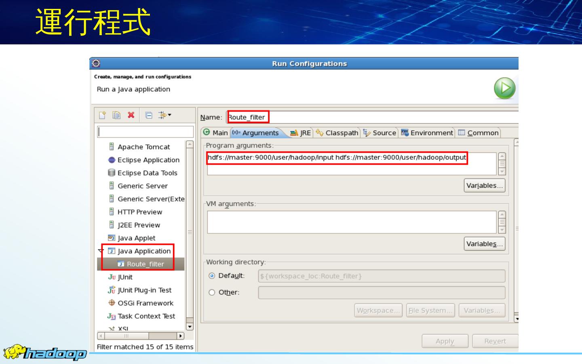
Task: Click the Workspace... button
Action: [x=378, y=310]
